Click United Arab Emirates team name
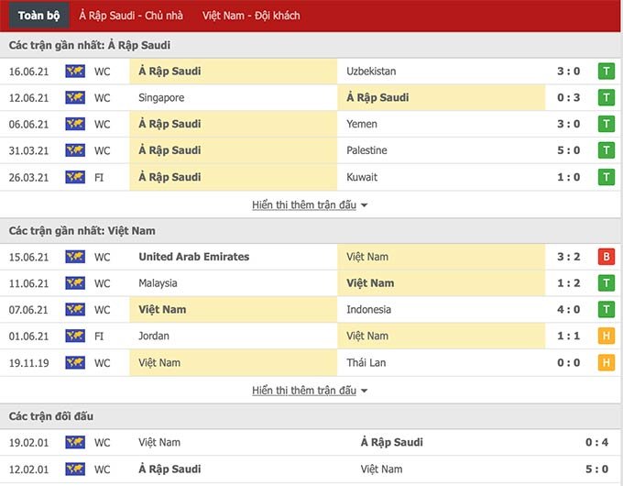623x486 pixels. 193,258
